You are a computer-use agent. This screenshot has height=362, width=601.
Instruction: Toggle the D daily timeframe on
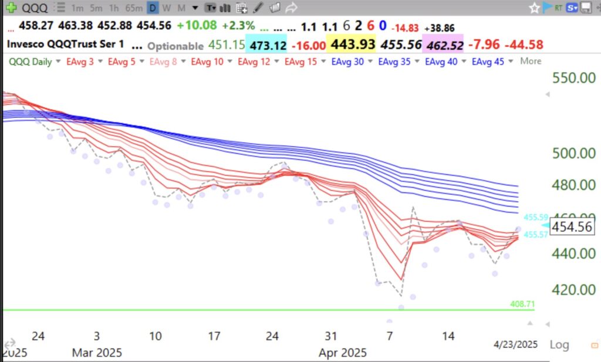[x=151, y=8]
